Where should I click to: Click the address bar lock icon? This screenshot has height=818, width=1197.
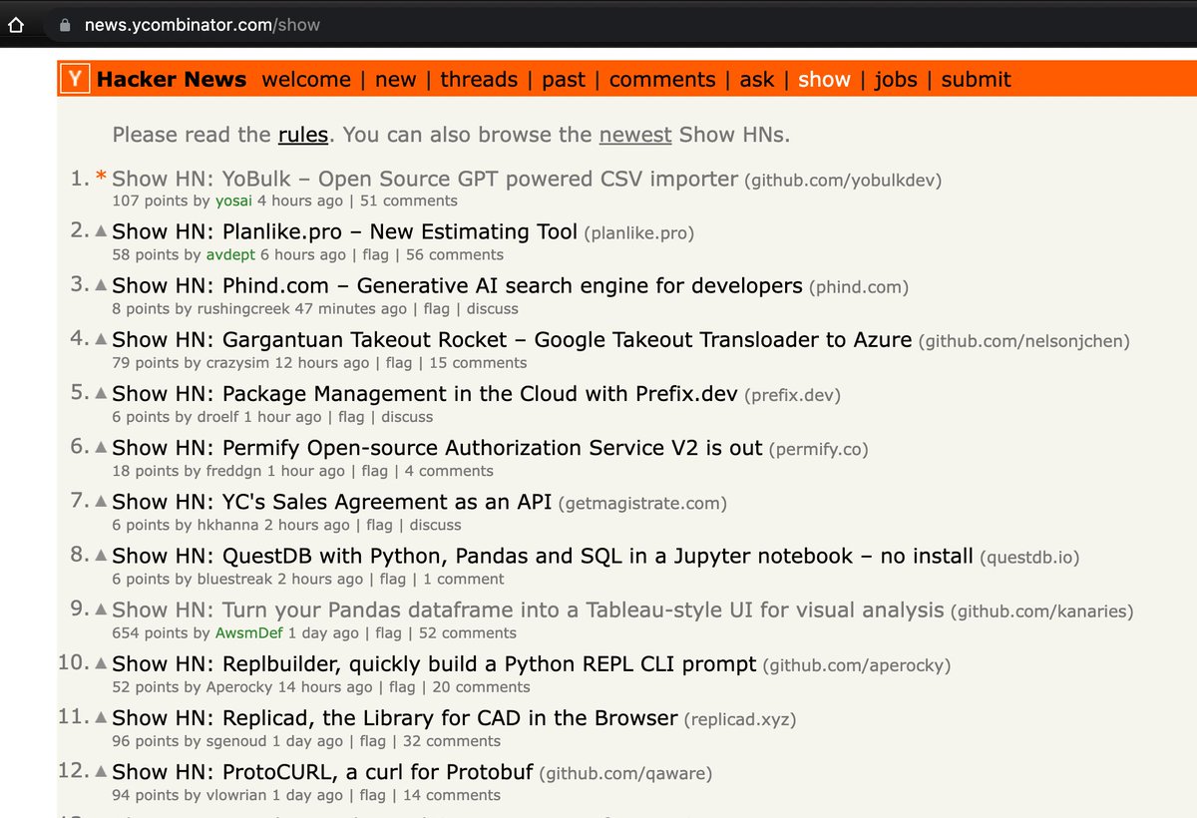(66, 24)
